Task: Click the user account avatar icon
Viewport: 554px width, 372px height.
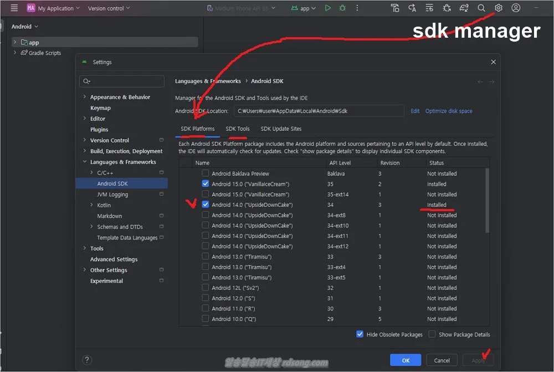Action: pos(516,8)
